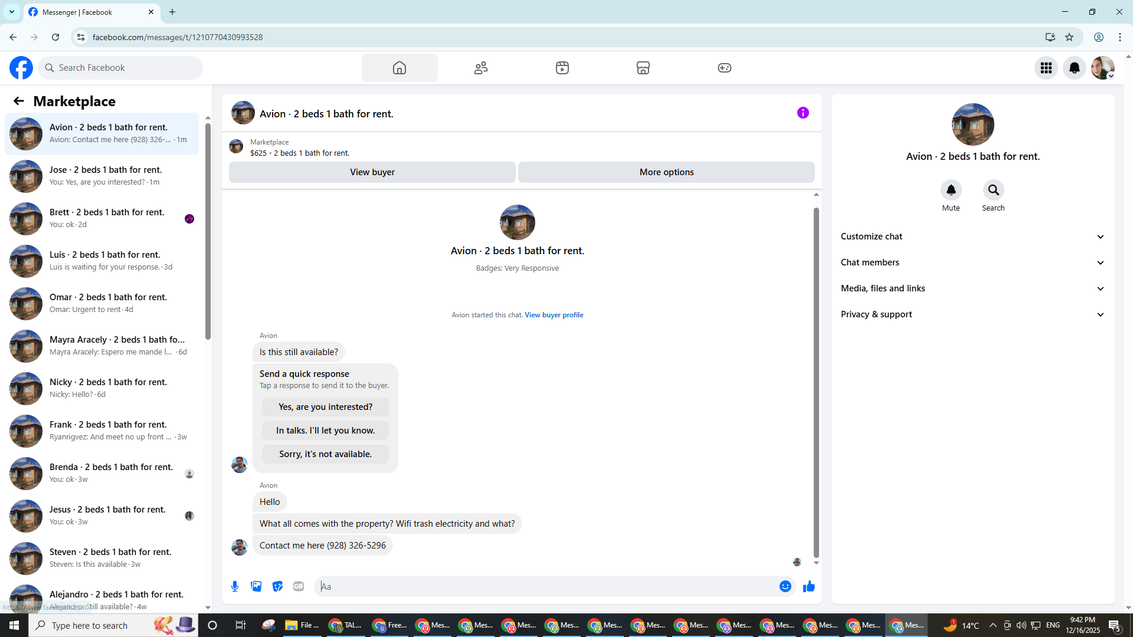This screenshot has height=637, width=1133.
Task: Open chat with Omar
Action: [102, 304]
